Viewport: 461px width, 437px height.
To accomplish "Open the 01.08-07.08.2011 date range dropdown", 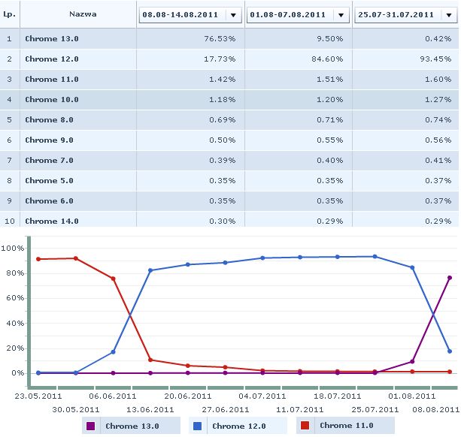I will [298, 15].
